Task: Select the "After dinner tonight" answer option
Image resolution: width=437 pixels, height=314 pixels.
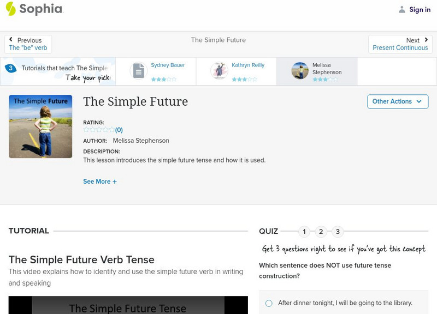Action: coord(269,303)
